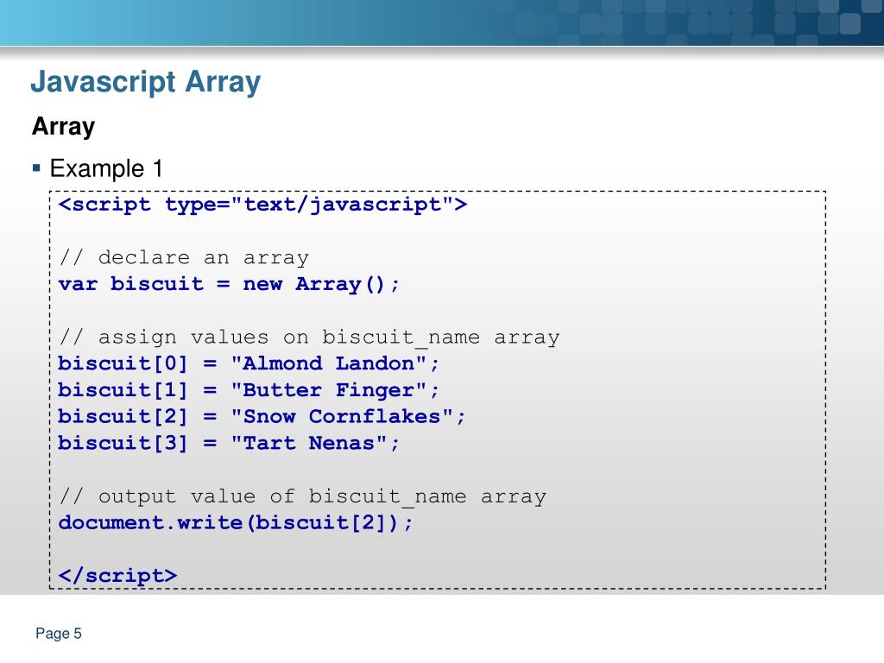Click the biscuit[1] = "Butter Finger" line

click(x=248, y=390)
